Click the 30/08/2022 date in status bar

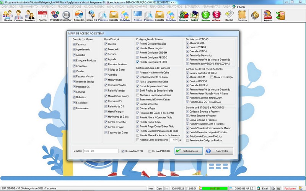point(177,188)
